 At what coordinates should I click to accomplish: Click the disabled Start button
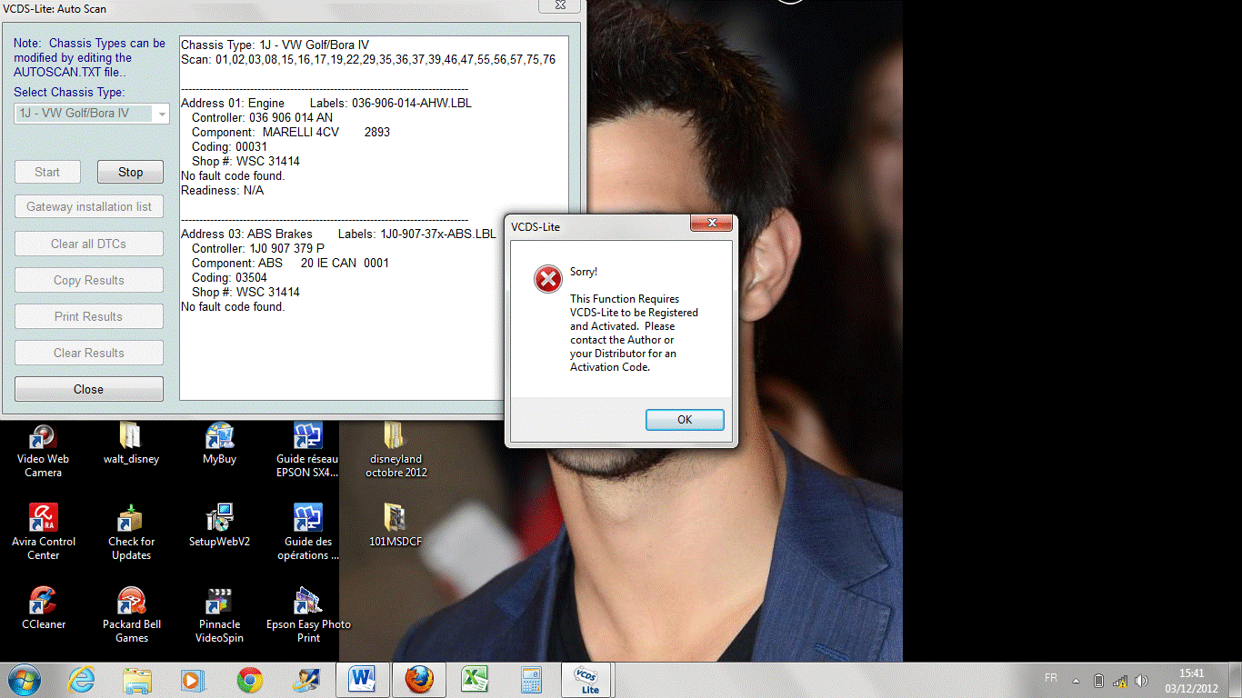pos(47,172)
